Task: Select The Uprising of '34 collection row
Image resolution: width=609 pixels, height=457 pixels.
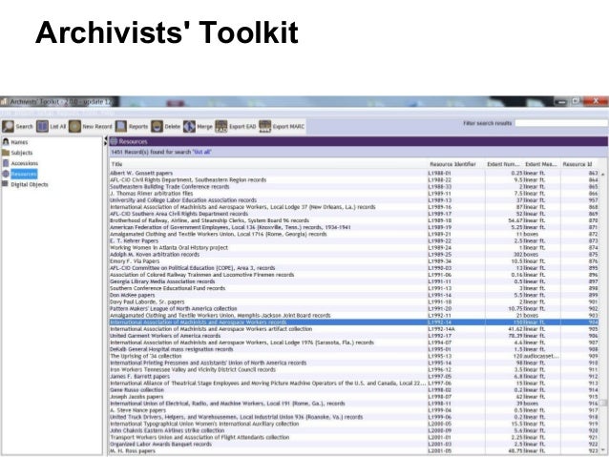Action: (x=354, y=356)
